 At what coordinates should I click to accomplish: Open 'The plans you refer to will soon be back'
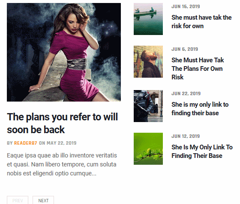[x=63, y=123]
